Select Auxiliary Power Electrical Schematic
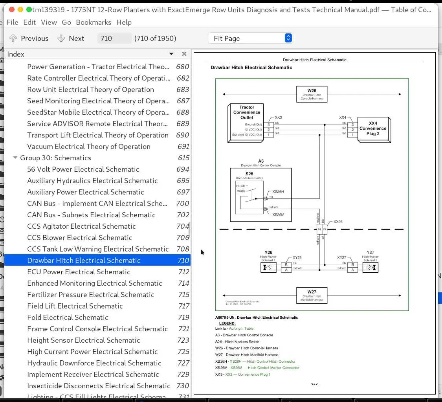The width and height of the screenshot is (442, 402). tap(97, 192)
